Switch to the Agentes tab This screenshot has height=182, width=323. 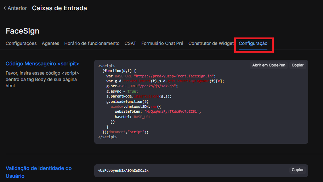(50, 43)
